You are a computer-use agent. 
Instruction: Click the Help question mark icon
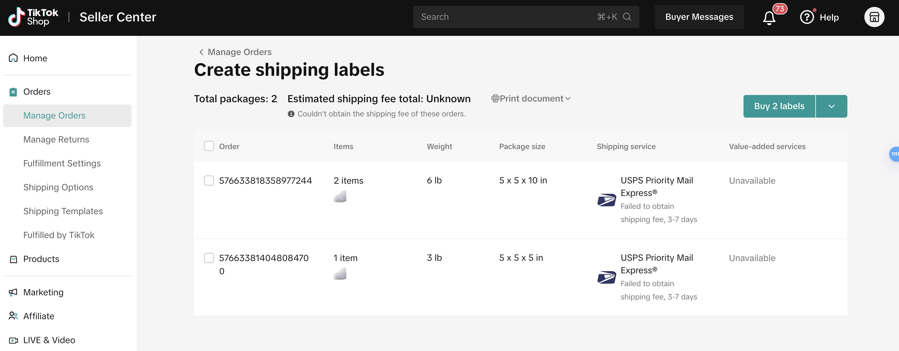click(806, 17)
